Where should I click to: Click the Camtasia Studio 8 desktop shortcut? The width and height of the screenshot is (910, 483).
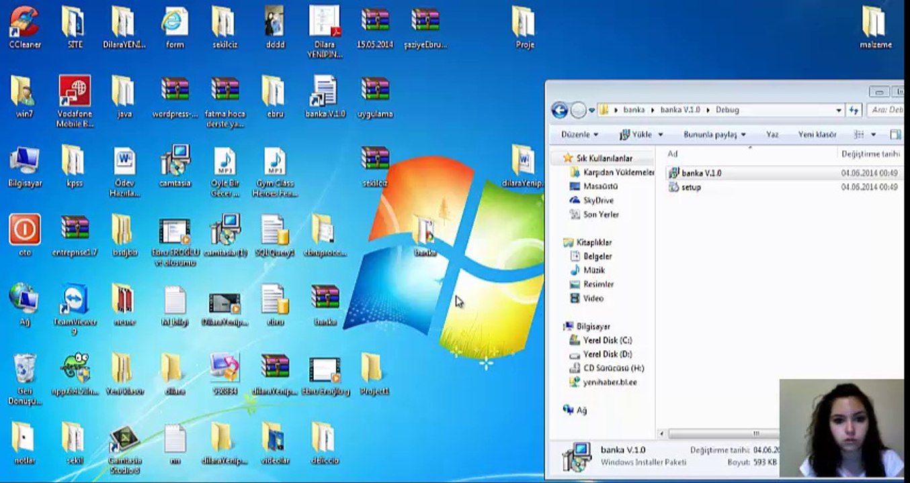tap(124, 449)
